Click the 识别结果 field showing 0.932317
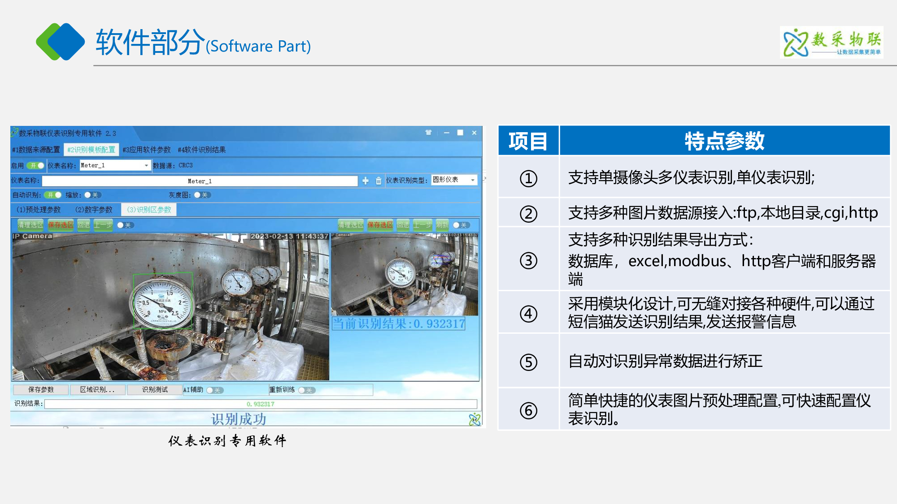Viewport: 897px width, 504px height. [261, 404]
